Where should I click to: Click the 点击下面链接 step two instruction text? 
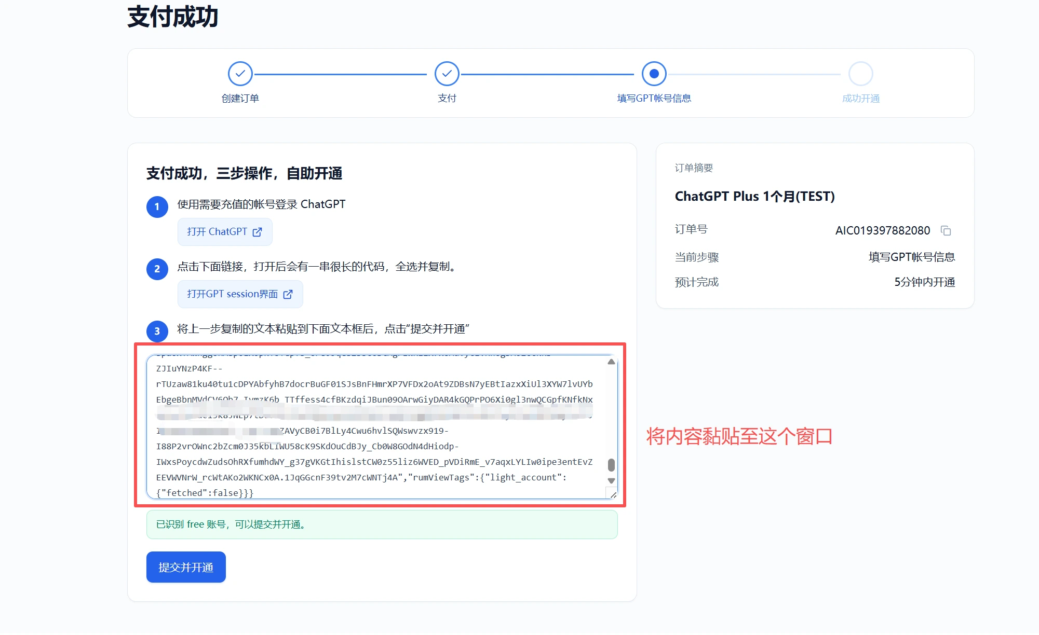point(319,267)
